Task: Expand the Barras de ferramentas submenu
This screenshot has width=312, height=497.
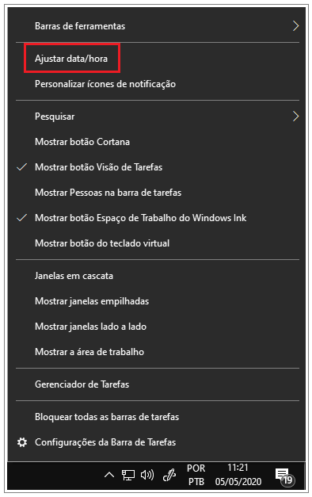Action: coord(158,26)
